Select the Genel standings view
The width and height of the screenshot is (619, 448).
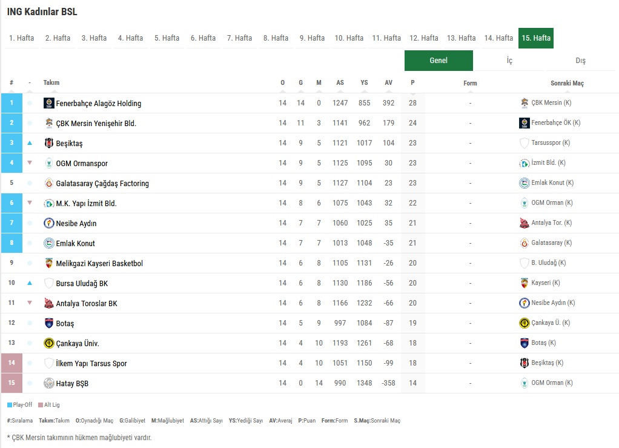tap(439, 61)
